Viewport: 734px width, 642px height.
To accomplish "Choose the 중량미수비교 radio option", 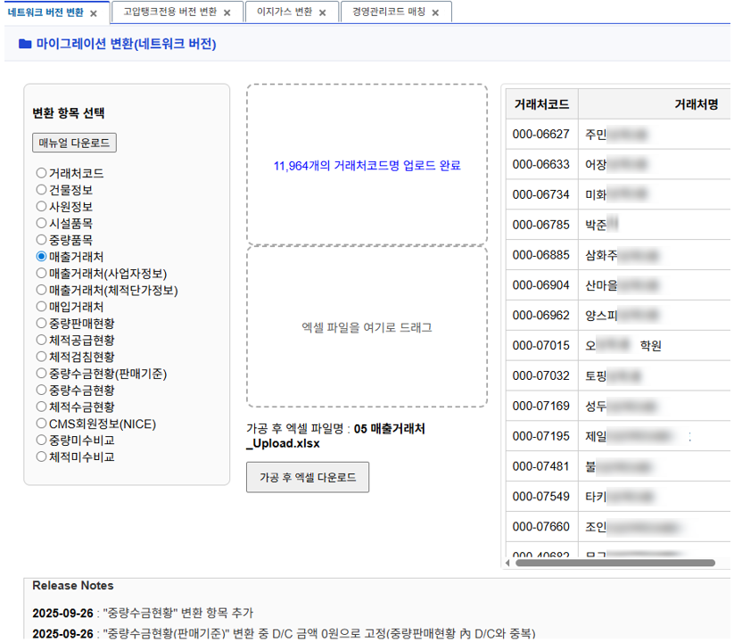I will coord(41,440).
